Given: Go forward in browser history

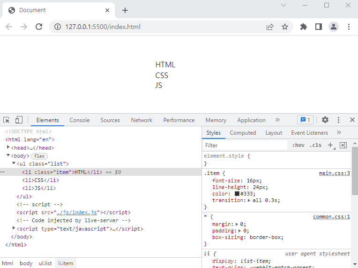Looking at the screenshot, I should [x=24, y=27].
